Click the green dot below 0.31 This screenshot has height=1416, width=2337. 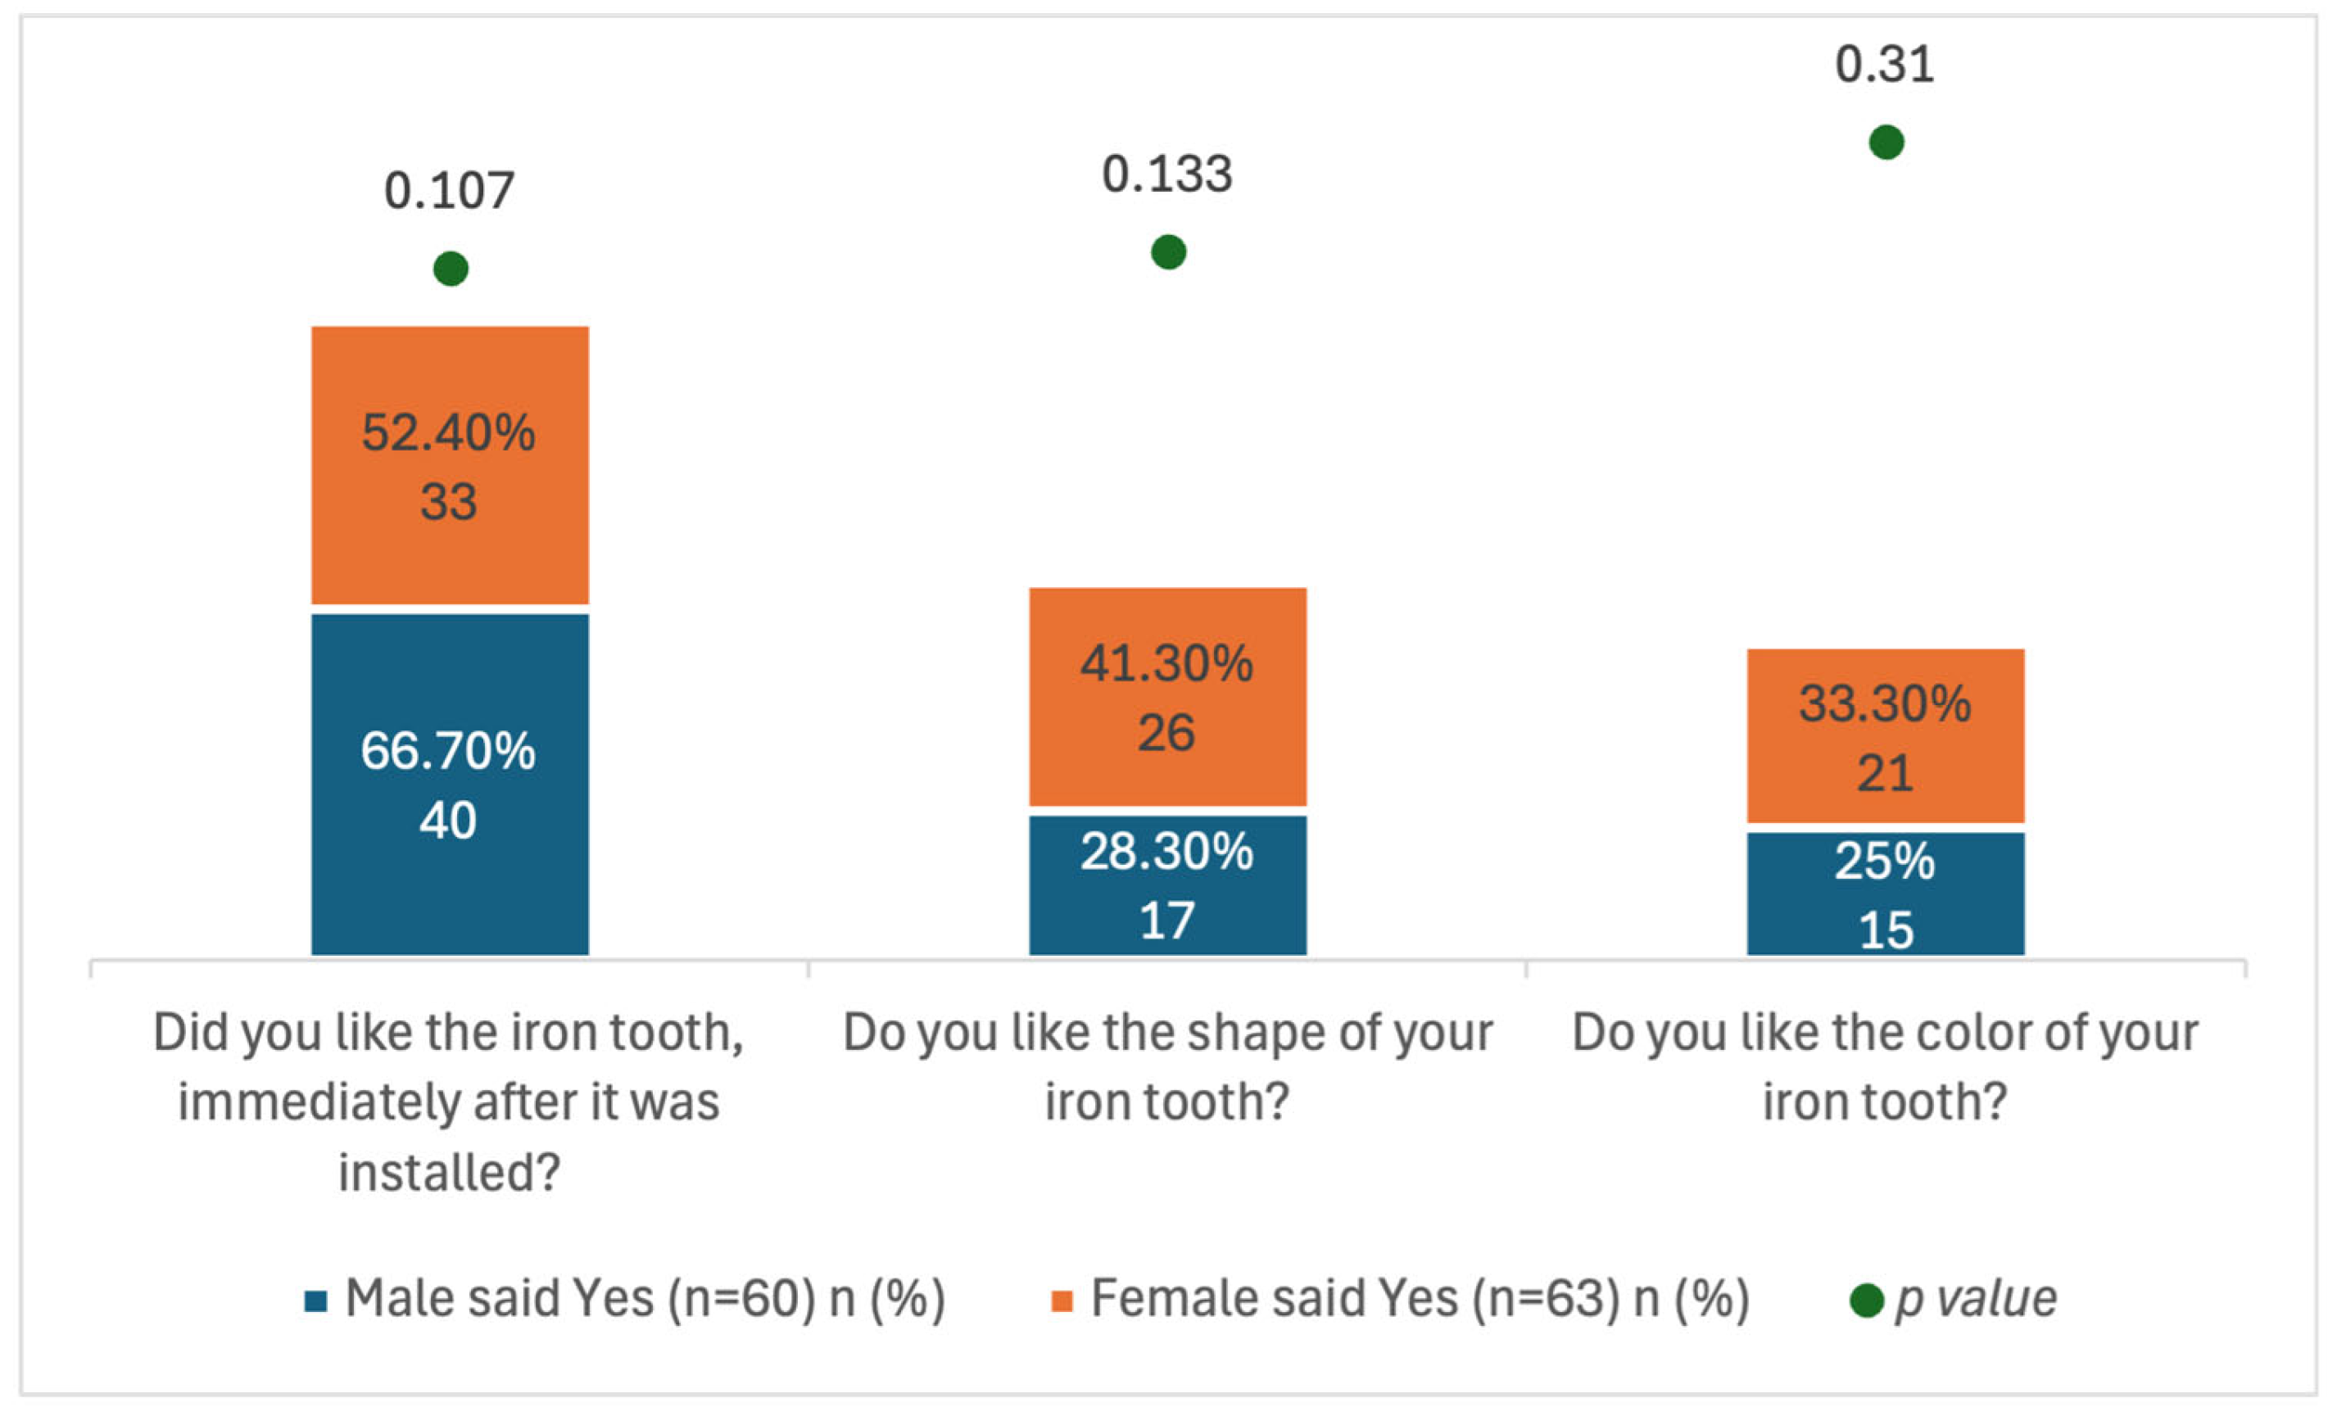tap(1886, 143)
